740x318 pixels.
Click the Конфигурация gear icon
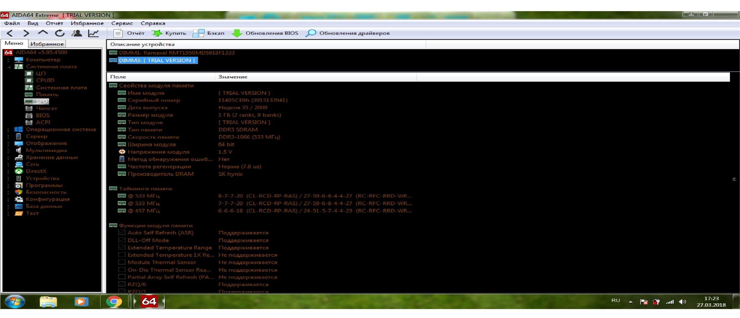tap(19, 199)
